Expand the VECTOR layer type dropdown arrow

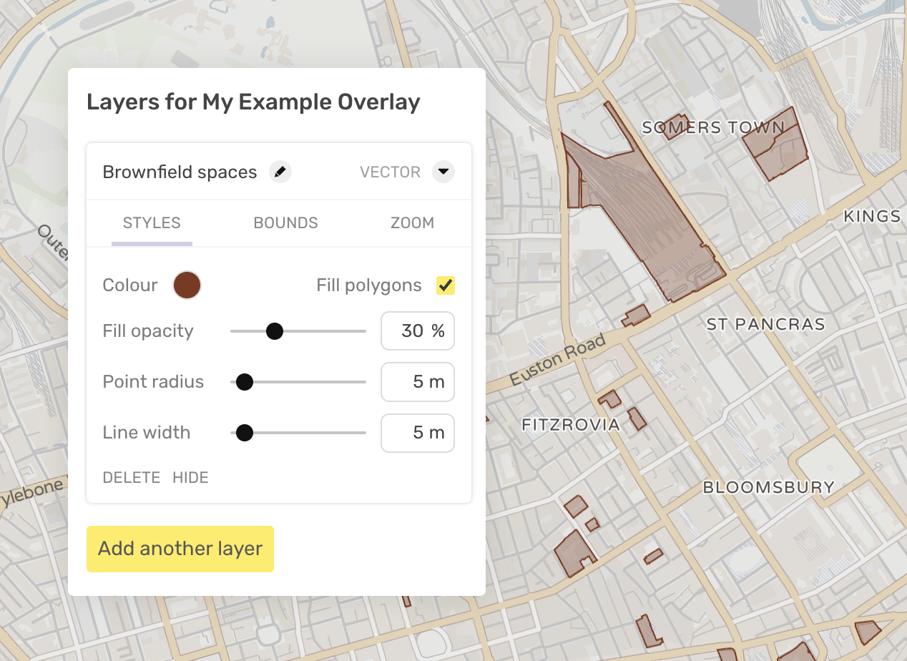click(x=443, y=172)
